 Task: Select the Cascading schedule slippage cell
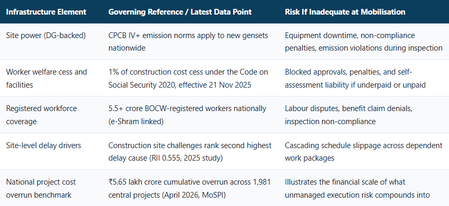tap(363, 151)
